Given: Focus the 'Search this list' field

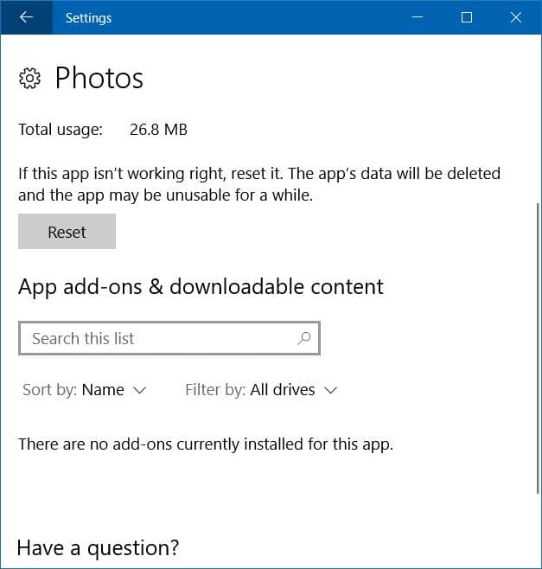Looking at the screenshot, I should [169, 338].
